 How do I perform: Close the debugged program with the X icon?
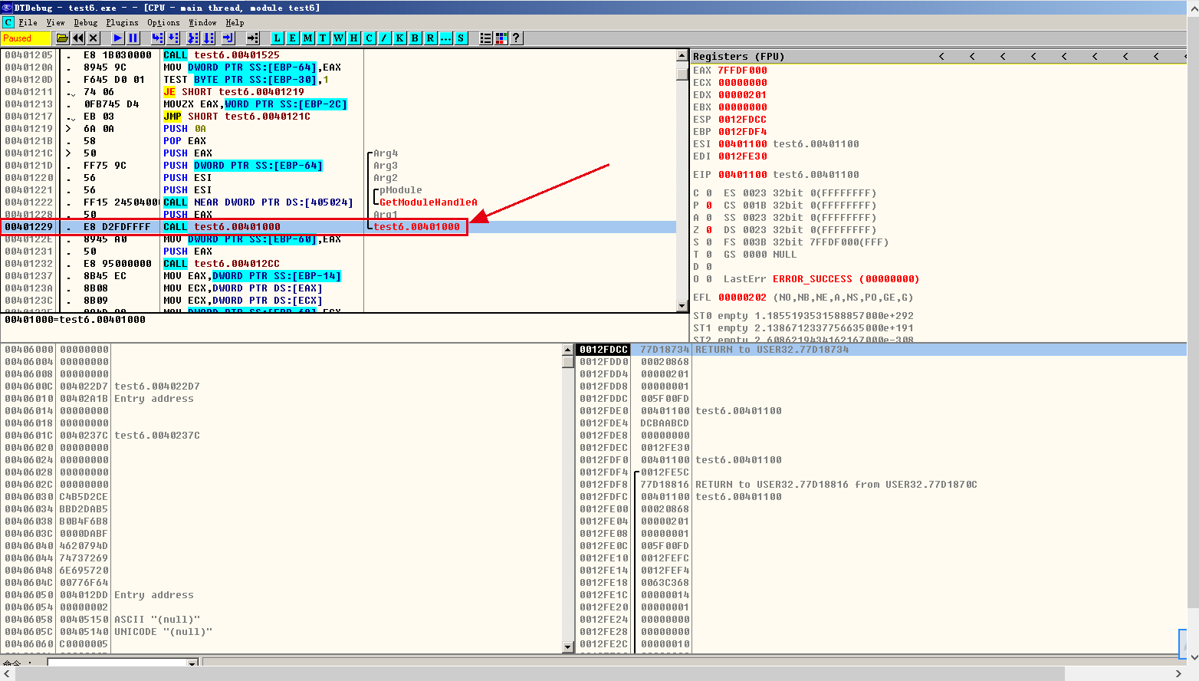(94, 38)
